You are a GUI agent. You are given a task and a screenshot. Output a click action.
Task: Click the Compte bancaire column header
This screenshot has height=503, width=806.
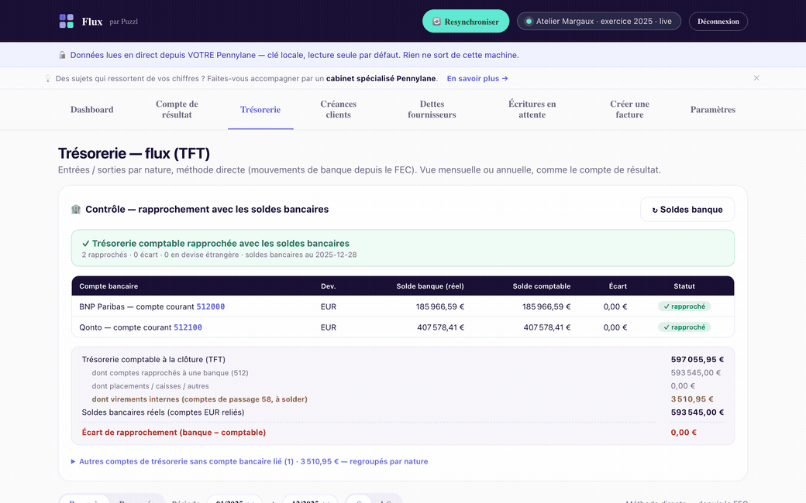[108, 286]
